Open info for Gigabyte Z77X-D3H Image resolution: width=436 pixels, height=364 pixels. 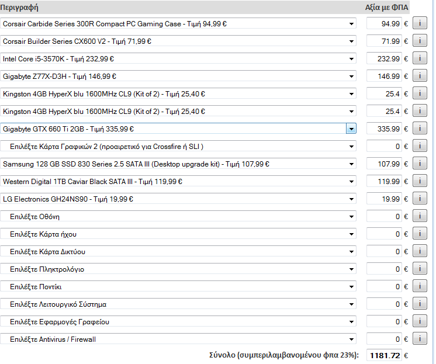click(x=420, y=76)
